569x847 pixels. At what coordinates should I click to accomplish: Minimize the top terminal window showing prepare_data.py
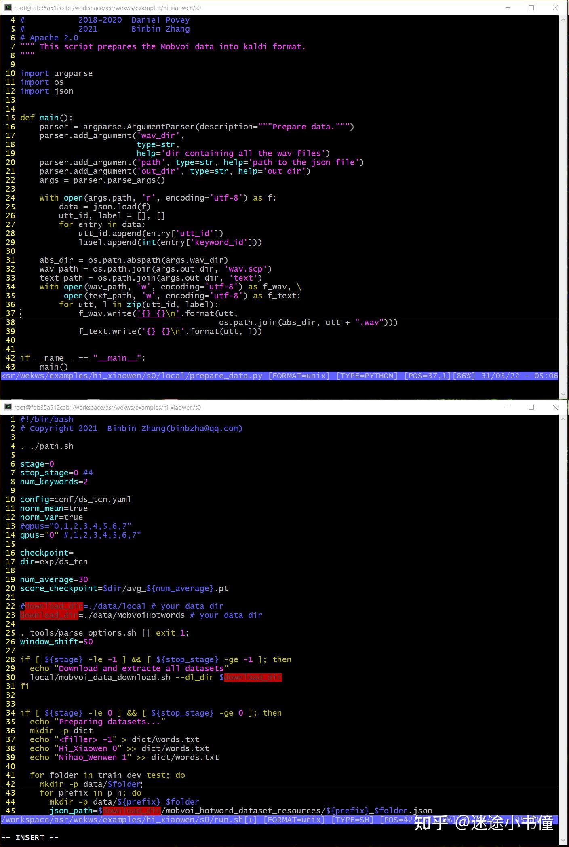tap(508, 8)
